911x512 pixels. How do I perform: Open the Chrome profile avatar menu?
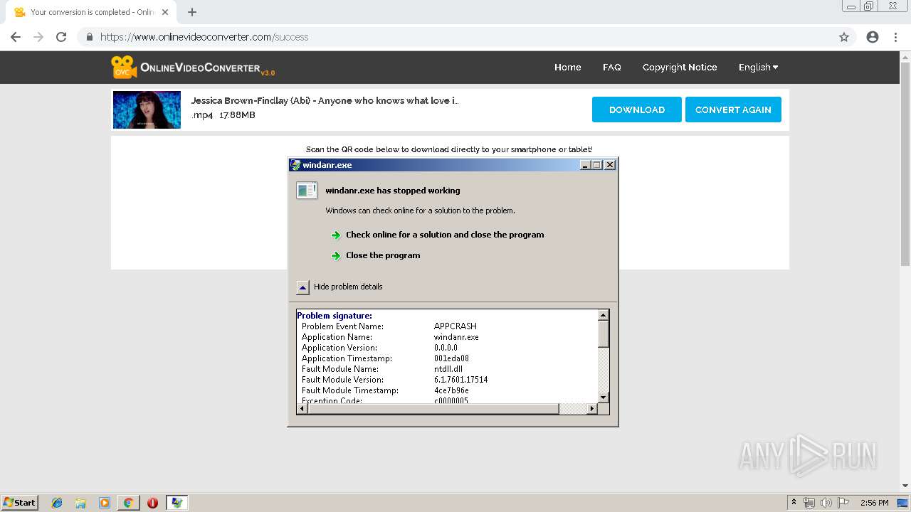[873, 37]
